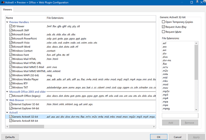Click the new file extension input field
Screen dimensions: 206x140
(x=180, y=116)
